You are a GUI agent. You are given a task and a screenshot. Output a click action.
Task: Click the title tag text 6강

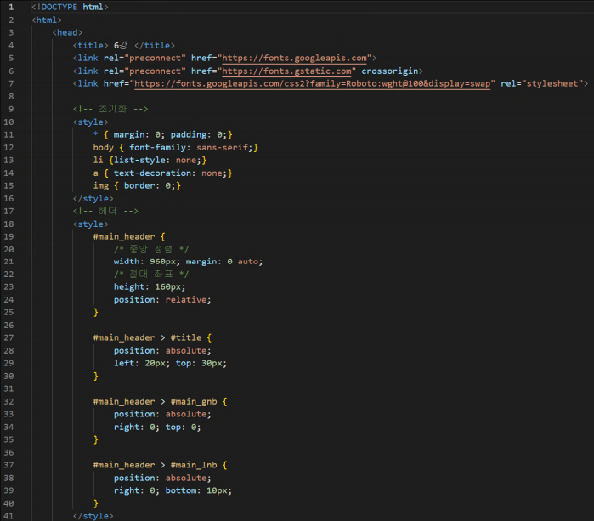[121, 45]
